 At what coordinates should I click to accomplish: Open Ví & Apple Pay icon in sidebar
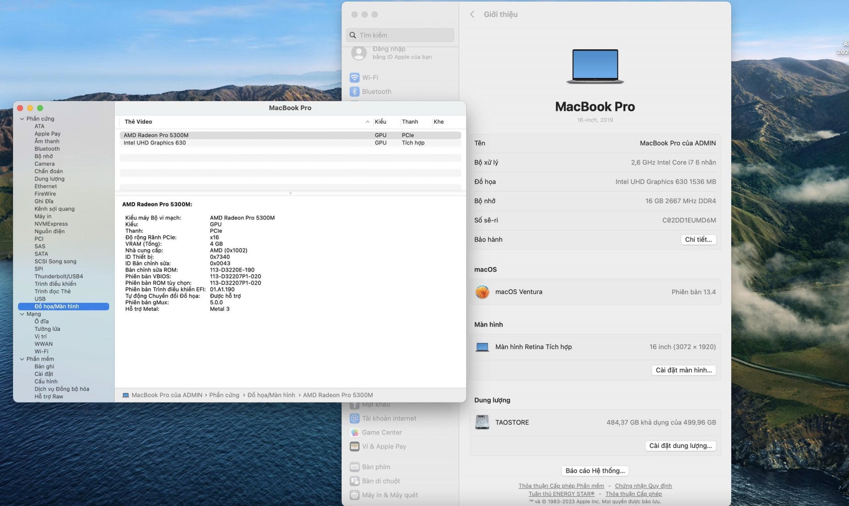tap(354, 447)
